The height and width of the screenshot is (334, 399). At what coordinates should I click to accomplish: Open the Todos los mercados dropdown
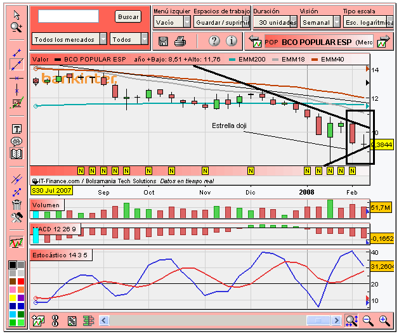tap(69, 39)
